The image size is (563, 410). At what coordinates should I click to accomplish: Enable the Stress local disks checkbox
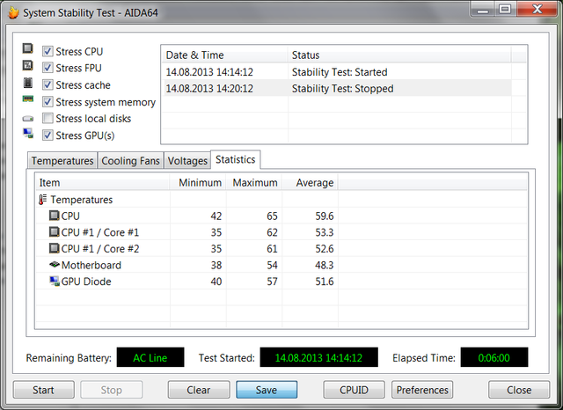coord(48,119)
